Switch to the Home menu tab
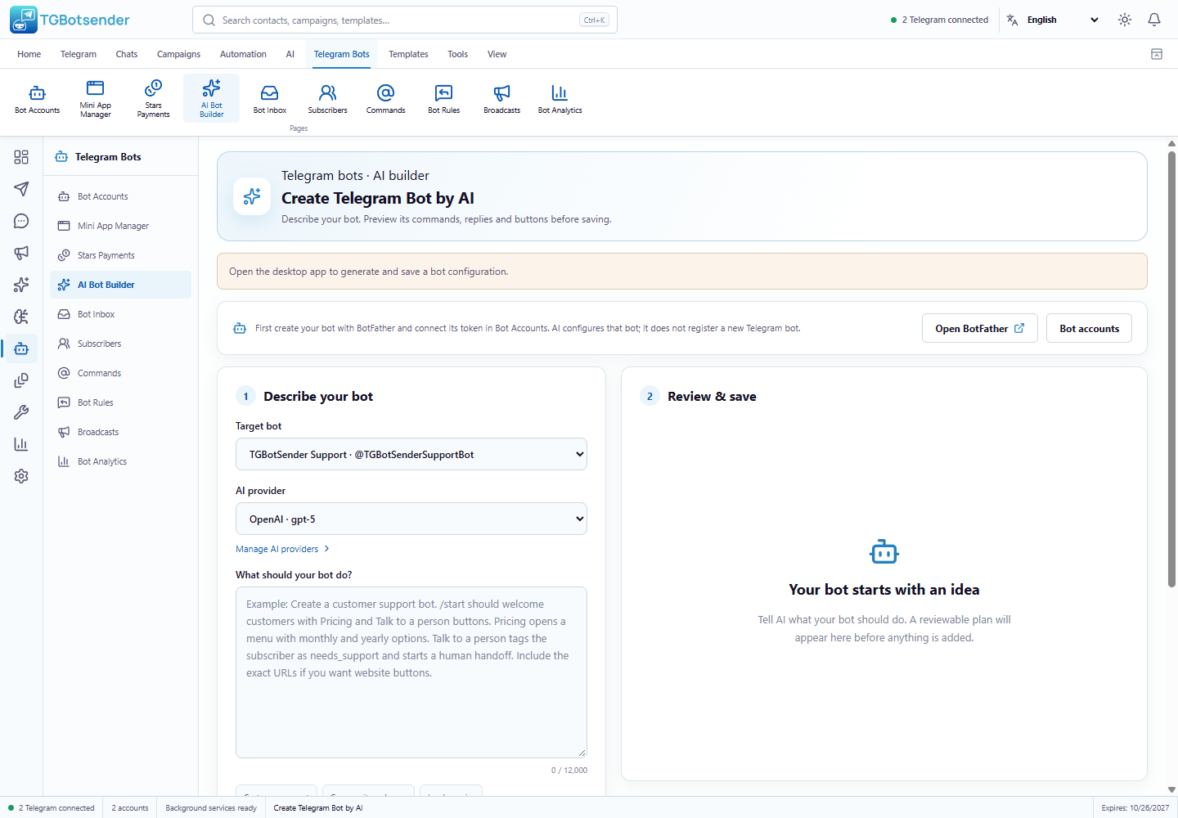The height and width of the screenshot is (818, 1178). 29,54
